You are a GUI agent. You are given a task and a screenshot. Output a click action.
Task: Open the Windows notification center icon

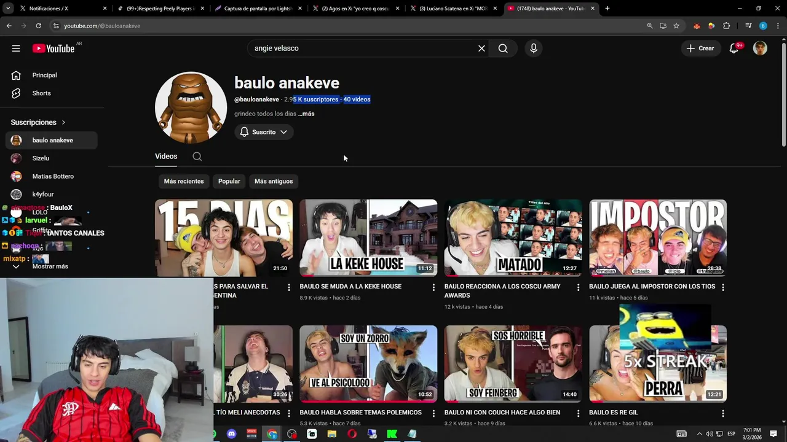[x=773, y=434]
